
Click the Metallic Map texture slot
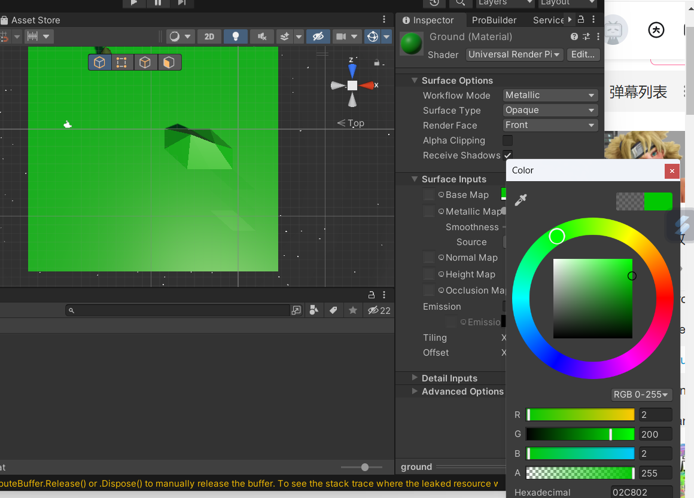428,211
